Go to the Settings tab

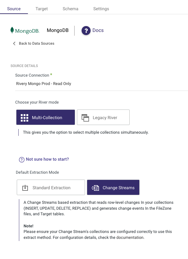pos(101,9)
